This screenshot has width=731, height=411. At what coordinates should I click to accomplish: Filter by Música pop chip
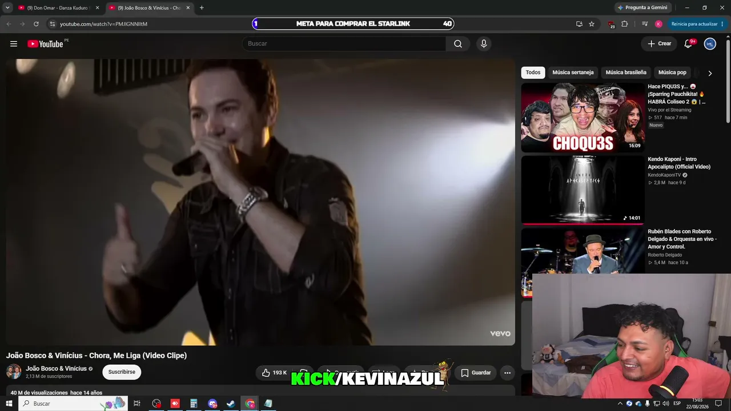[672, 72]
